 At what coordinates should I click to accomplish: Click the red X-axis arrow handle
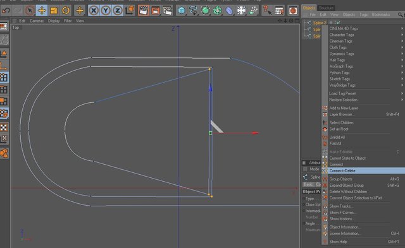(255, 133)
